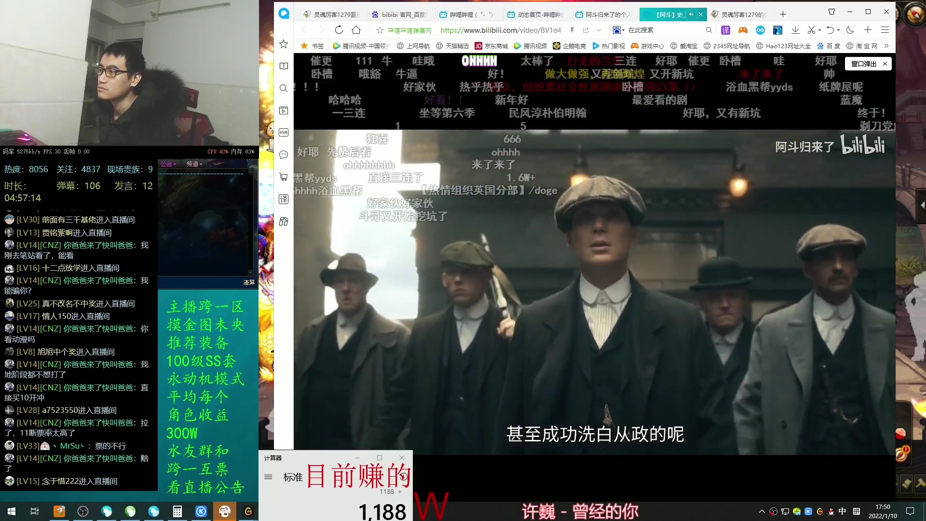Screen dimensions: 926x521
Task: Close the active 阿斗 video tab
Action: (x=701, y=14)
